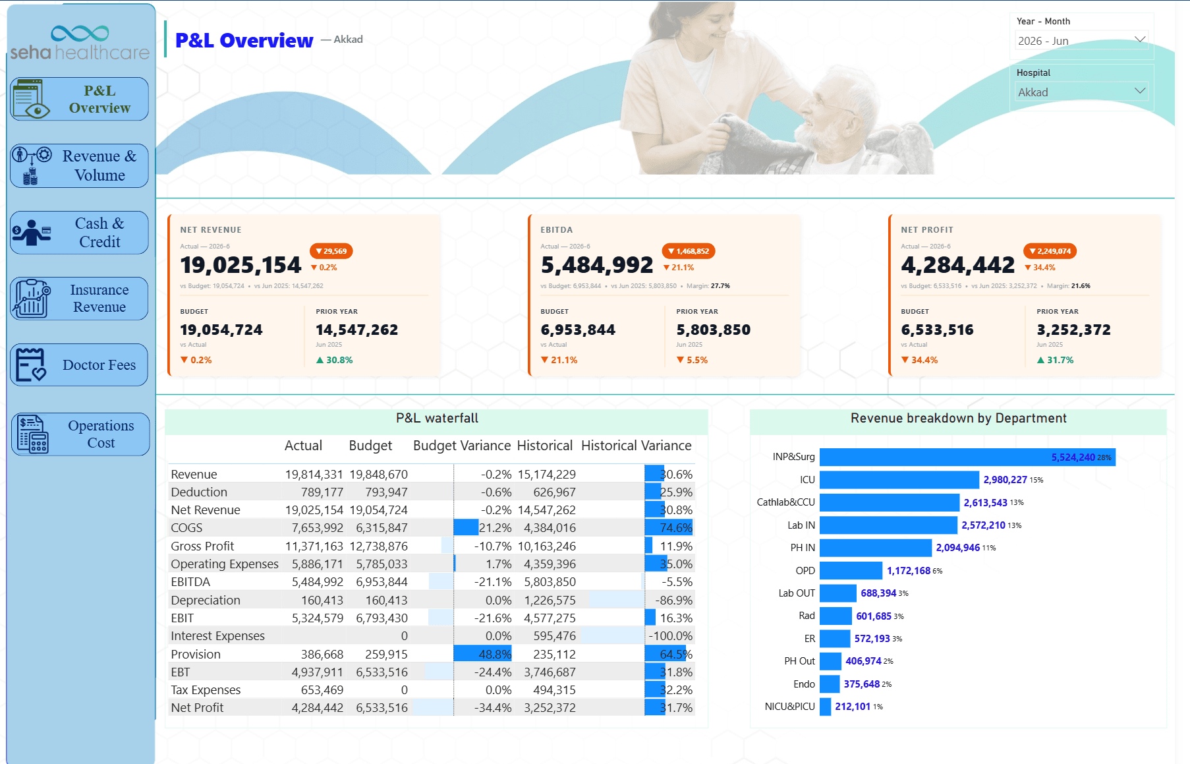The height and width of the screenshot is (764, 1190).
Task: Click the Operating Expenses row label
Action: (x=225, y=564)
